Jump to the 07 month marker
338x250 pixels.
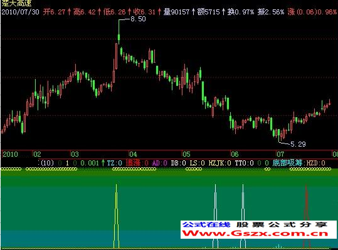coord(280,154)
